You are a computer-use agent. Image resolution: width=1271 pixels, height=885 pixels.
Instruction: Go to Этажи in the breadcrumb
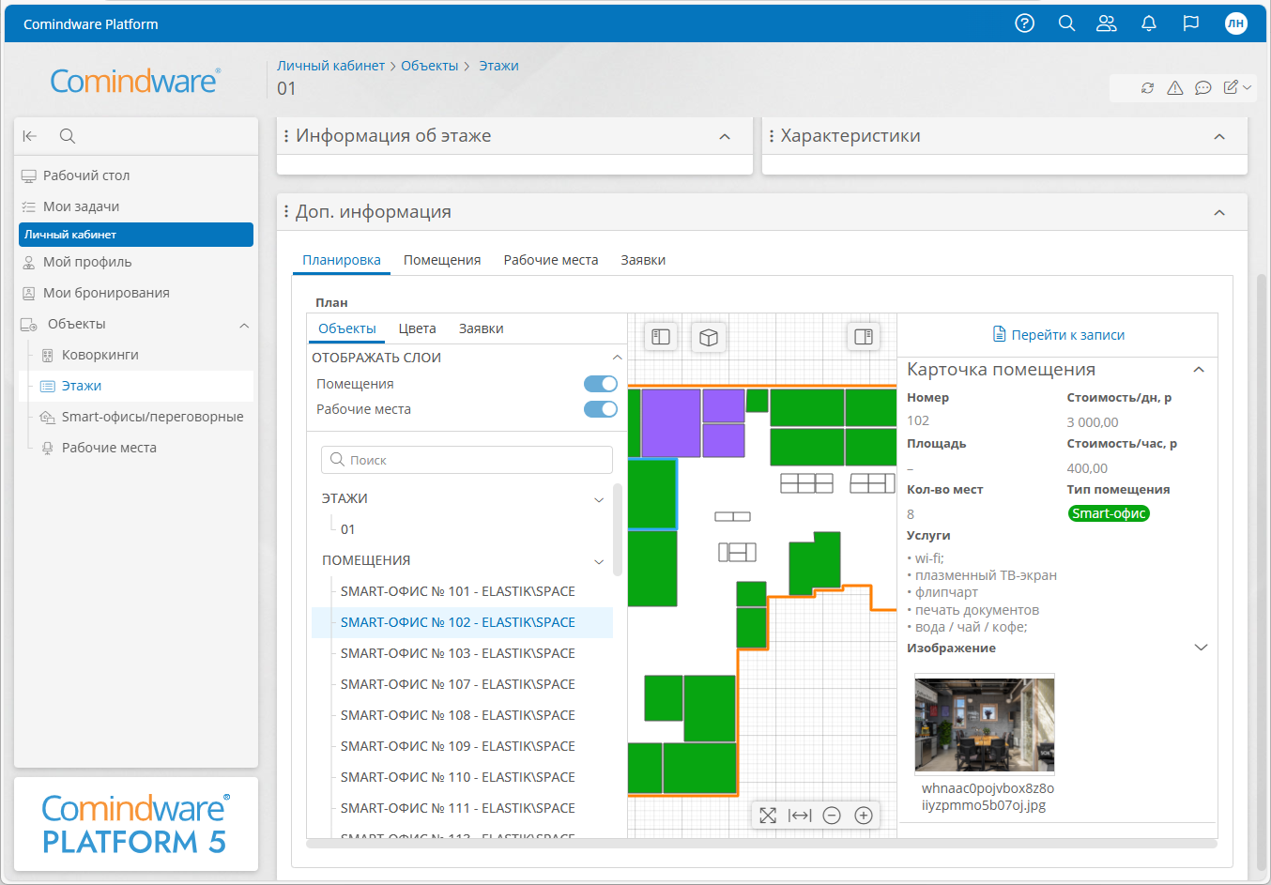coord(498,66)
